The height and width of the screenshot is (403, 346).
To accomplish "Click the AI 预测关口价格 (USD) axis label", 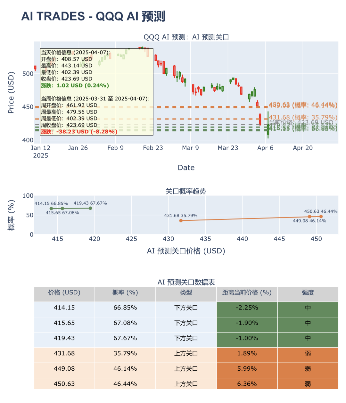I will pyautogui.click(x=186, y=251).
